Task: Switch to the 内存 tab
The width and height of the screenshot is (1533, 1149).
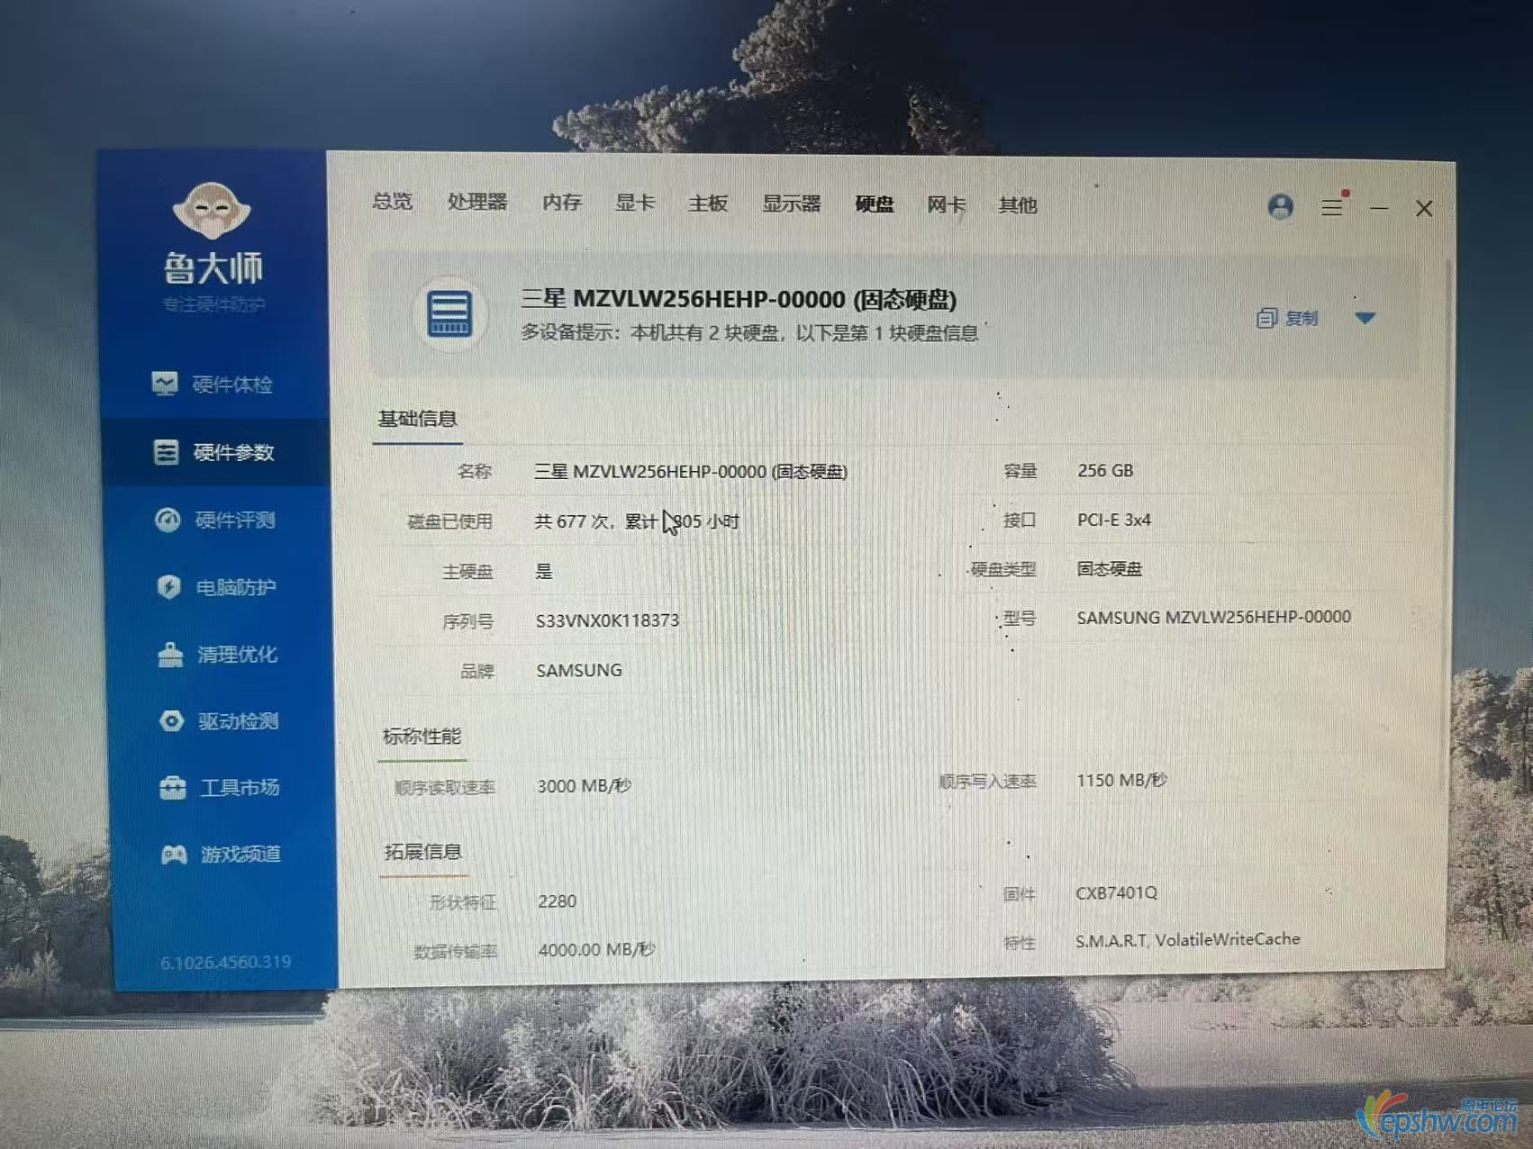Action: coord(562,203)
